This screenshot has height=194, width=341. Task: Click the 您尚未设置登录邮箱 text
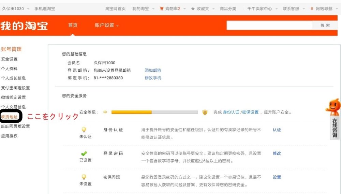pyautogui.click(x=112, y=70)
